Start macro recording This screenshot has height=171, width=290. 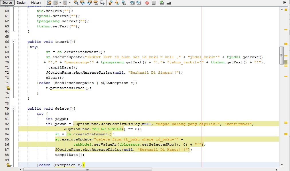point(147,3)
